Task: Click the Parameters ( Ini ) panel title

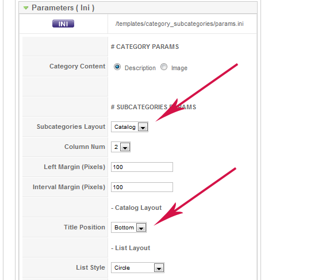Action: click(x=63, y=8)
